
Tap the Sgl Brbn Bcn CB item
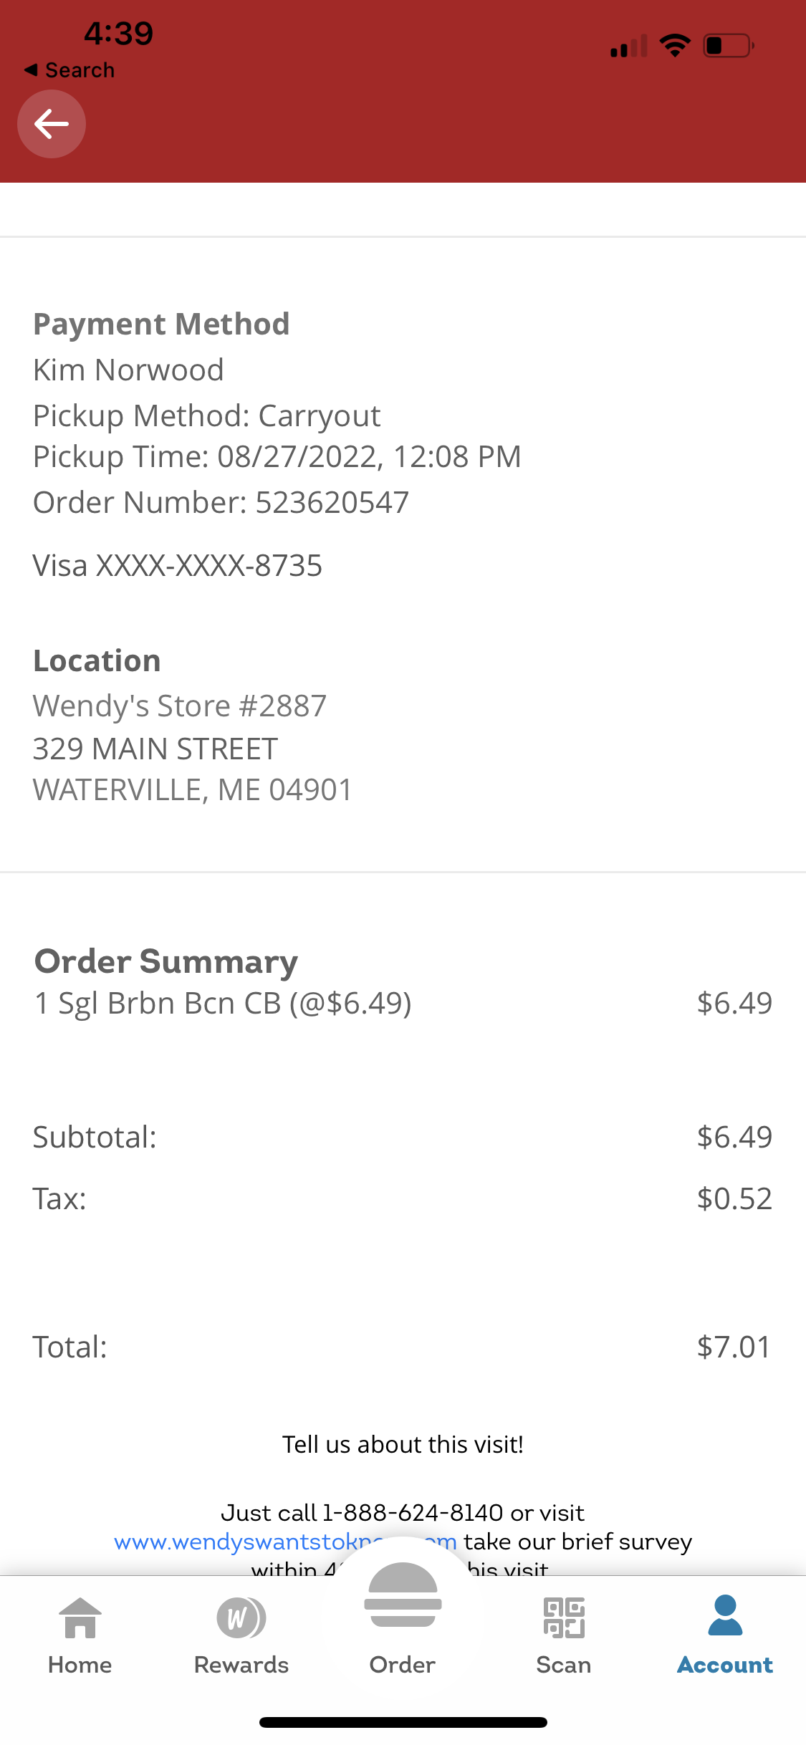[223, 1003]
